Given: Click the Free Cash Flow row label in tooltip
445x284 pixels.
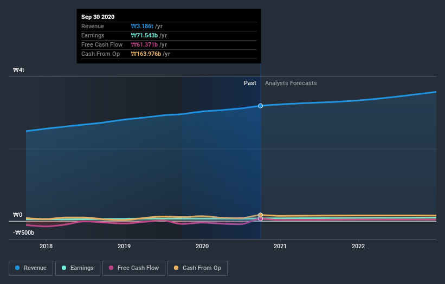Looking at the screenshot, I should [102, 44].
